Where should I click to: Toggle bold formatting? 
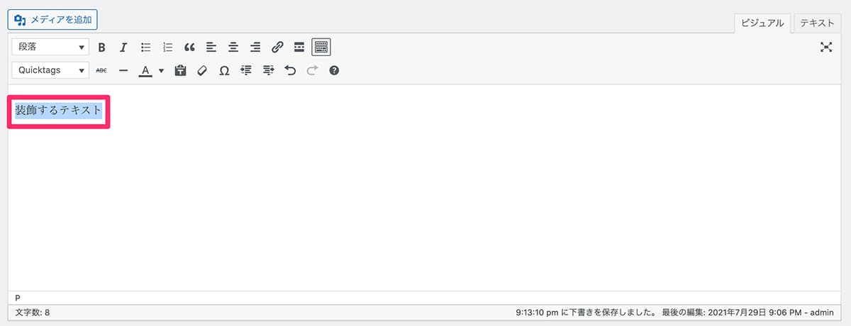point(101,47)
